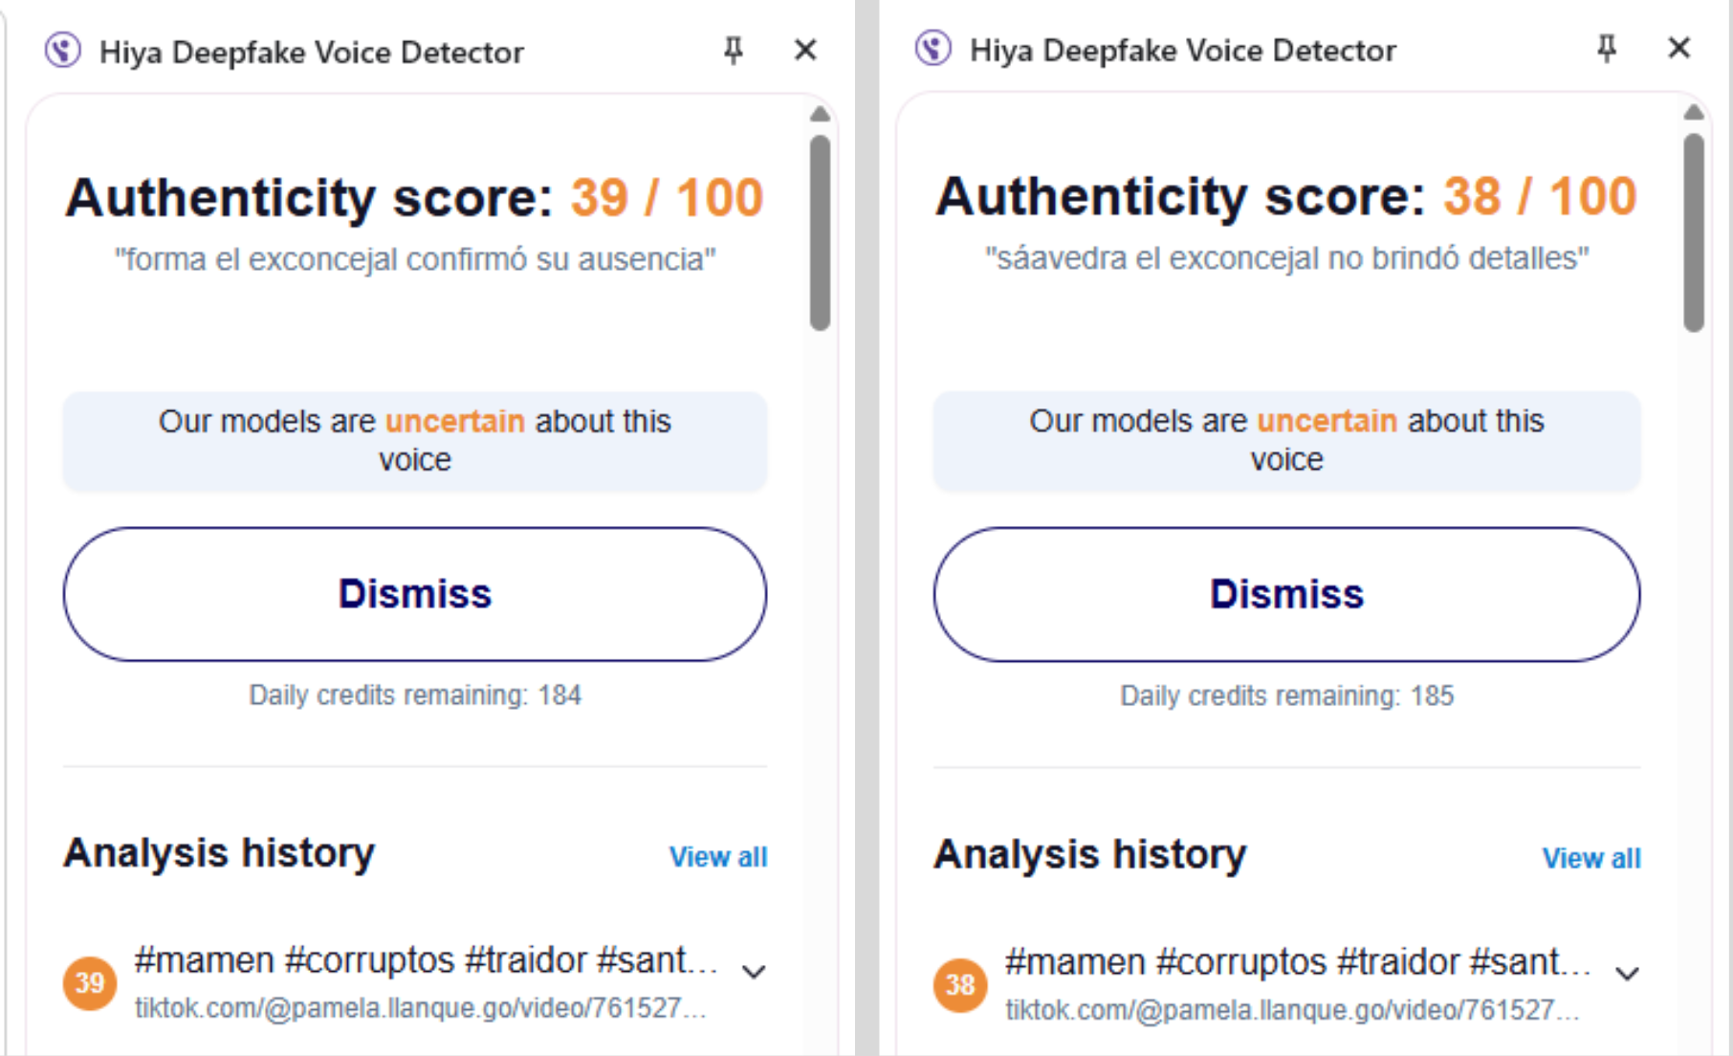Click the orange 38 score badge
The image size is (1733, 1056).
[960, 985]
